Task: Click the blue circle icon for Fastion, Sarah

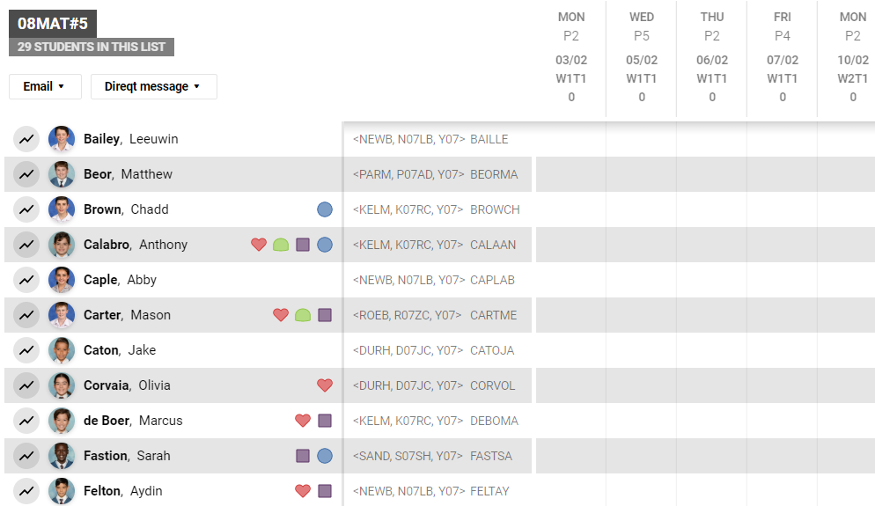Action: pyautogui.click(x=325, y=456)
